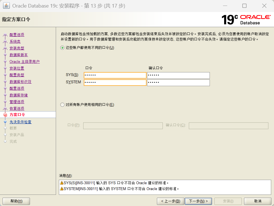The width and height of the screenshot is (274, 206).
Task: Focus the SYS confirm password field
Action: tap(178, 75)
